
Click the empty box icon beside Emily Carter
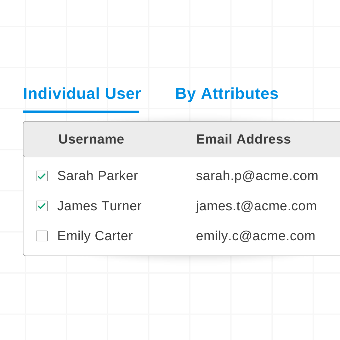click(x=42, y=236)
